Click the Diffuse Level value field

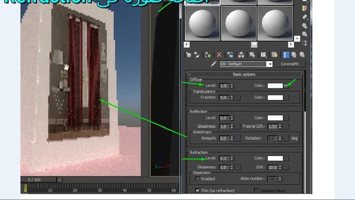224,86
